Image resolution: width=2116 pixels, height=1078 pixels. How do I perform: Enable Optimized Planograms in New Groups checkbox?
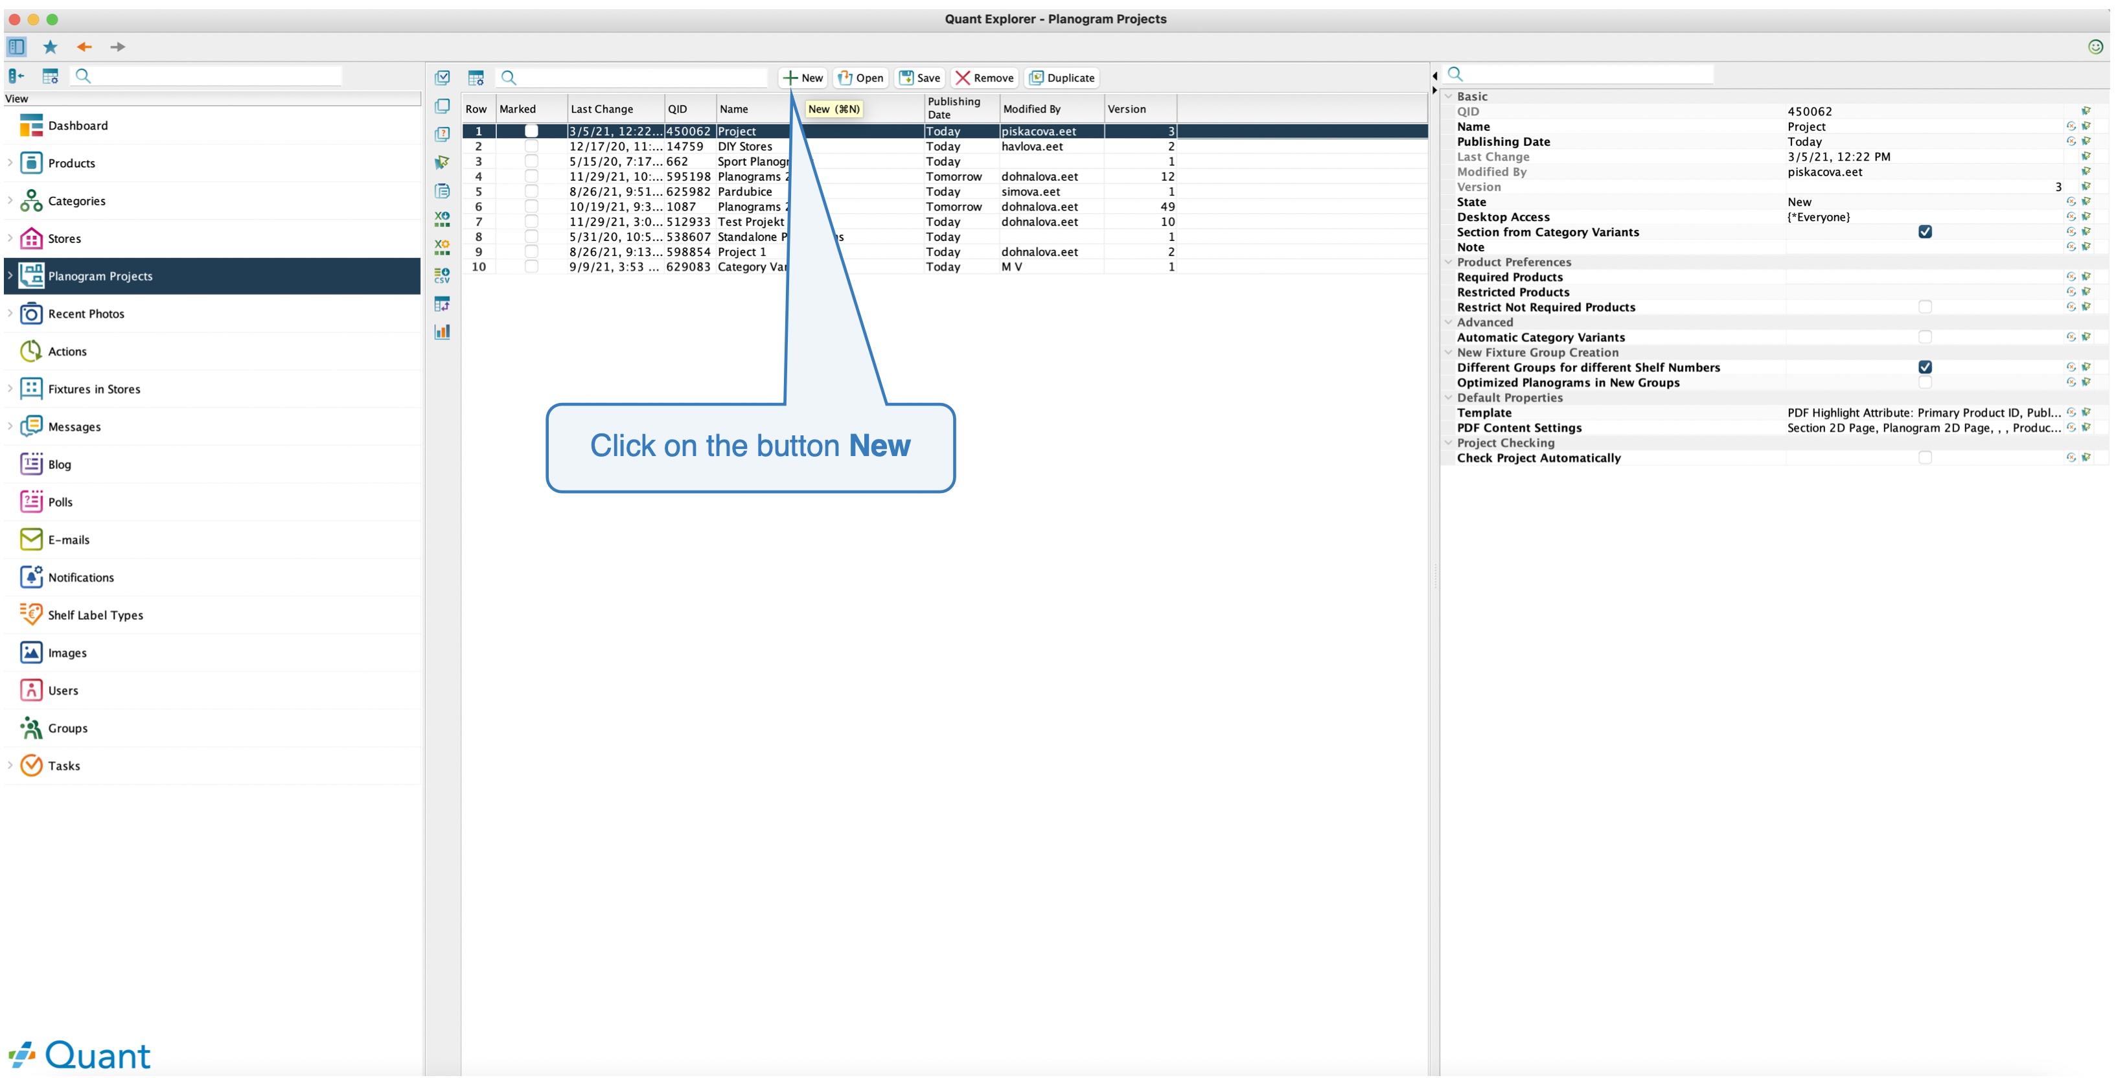coord(1925,382)
